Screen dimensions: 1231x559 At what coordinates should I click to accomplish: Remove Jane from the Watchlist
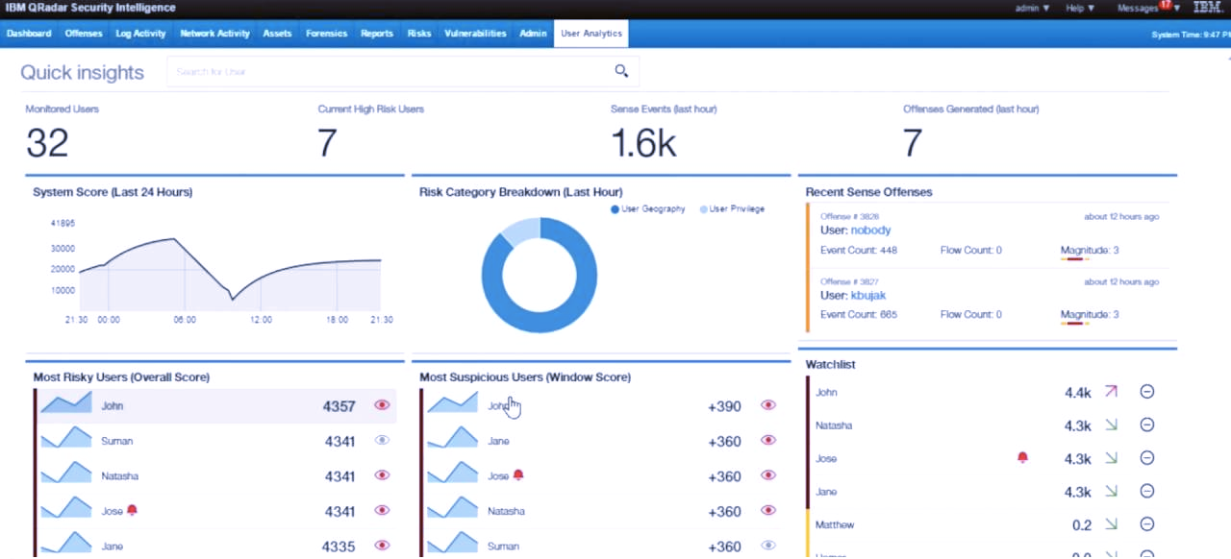(x=1146, y=491)
